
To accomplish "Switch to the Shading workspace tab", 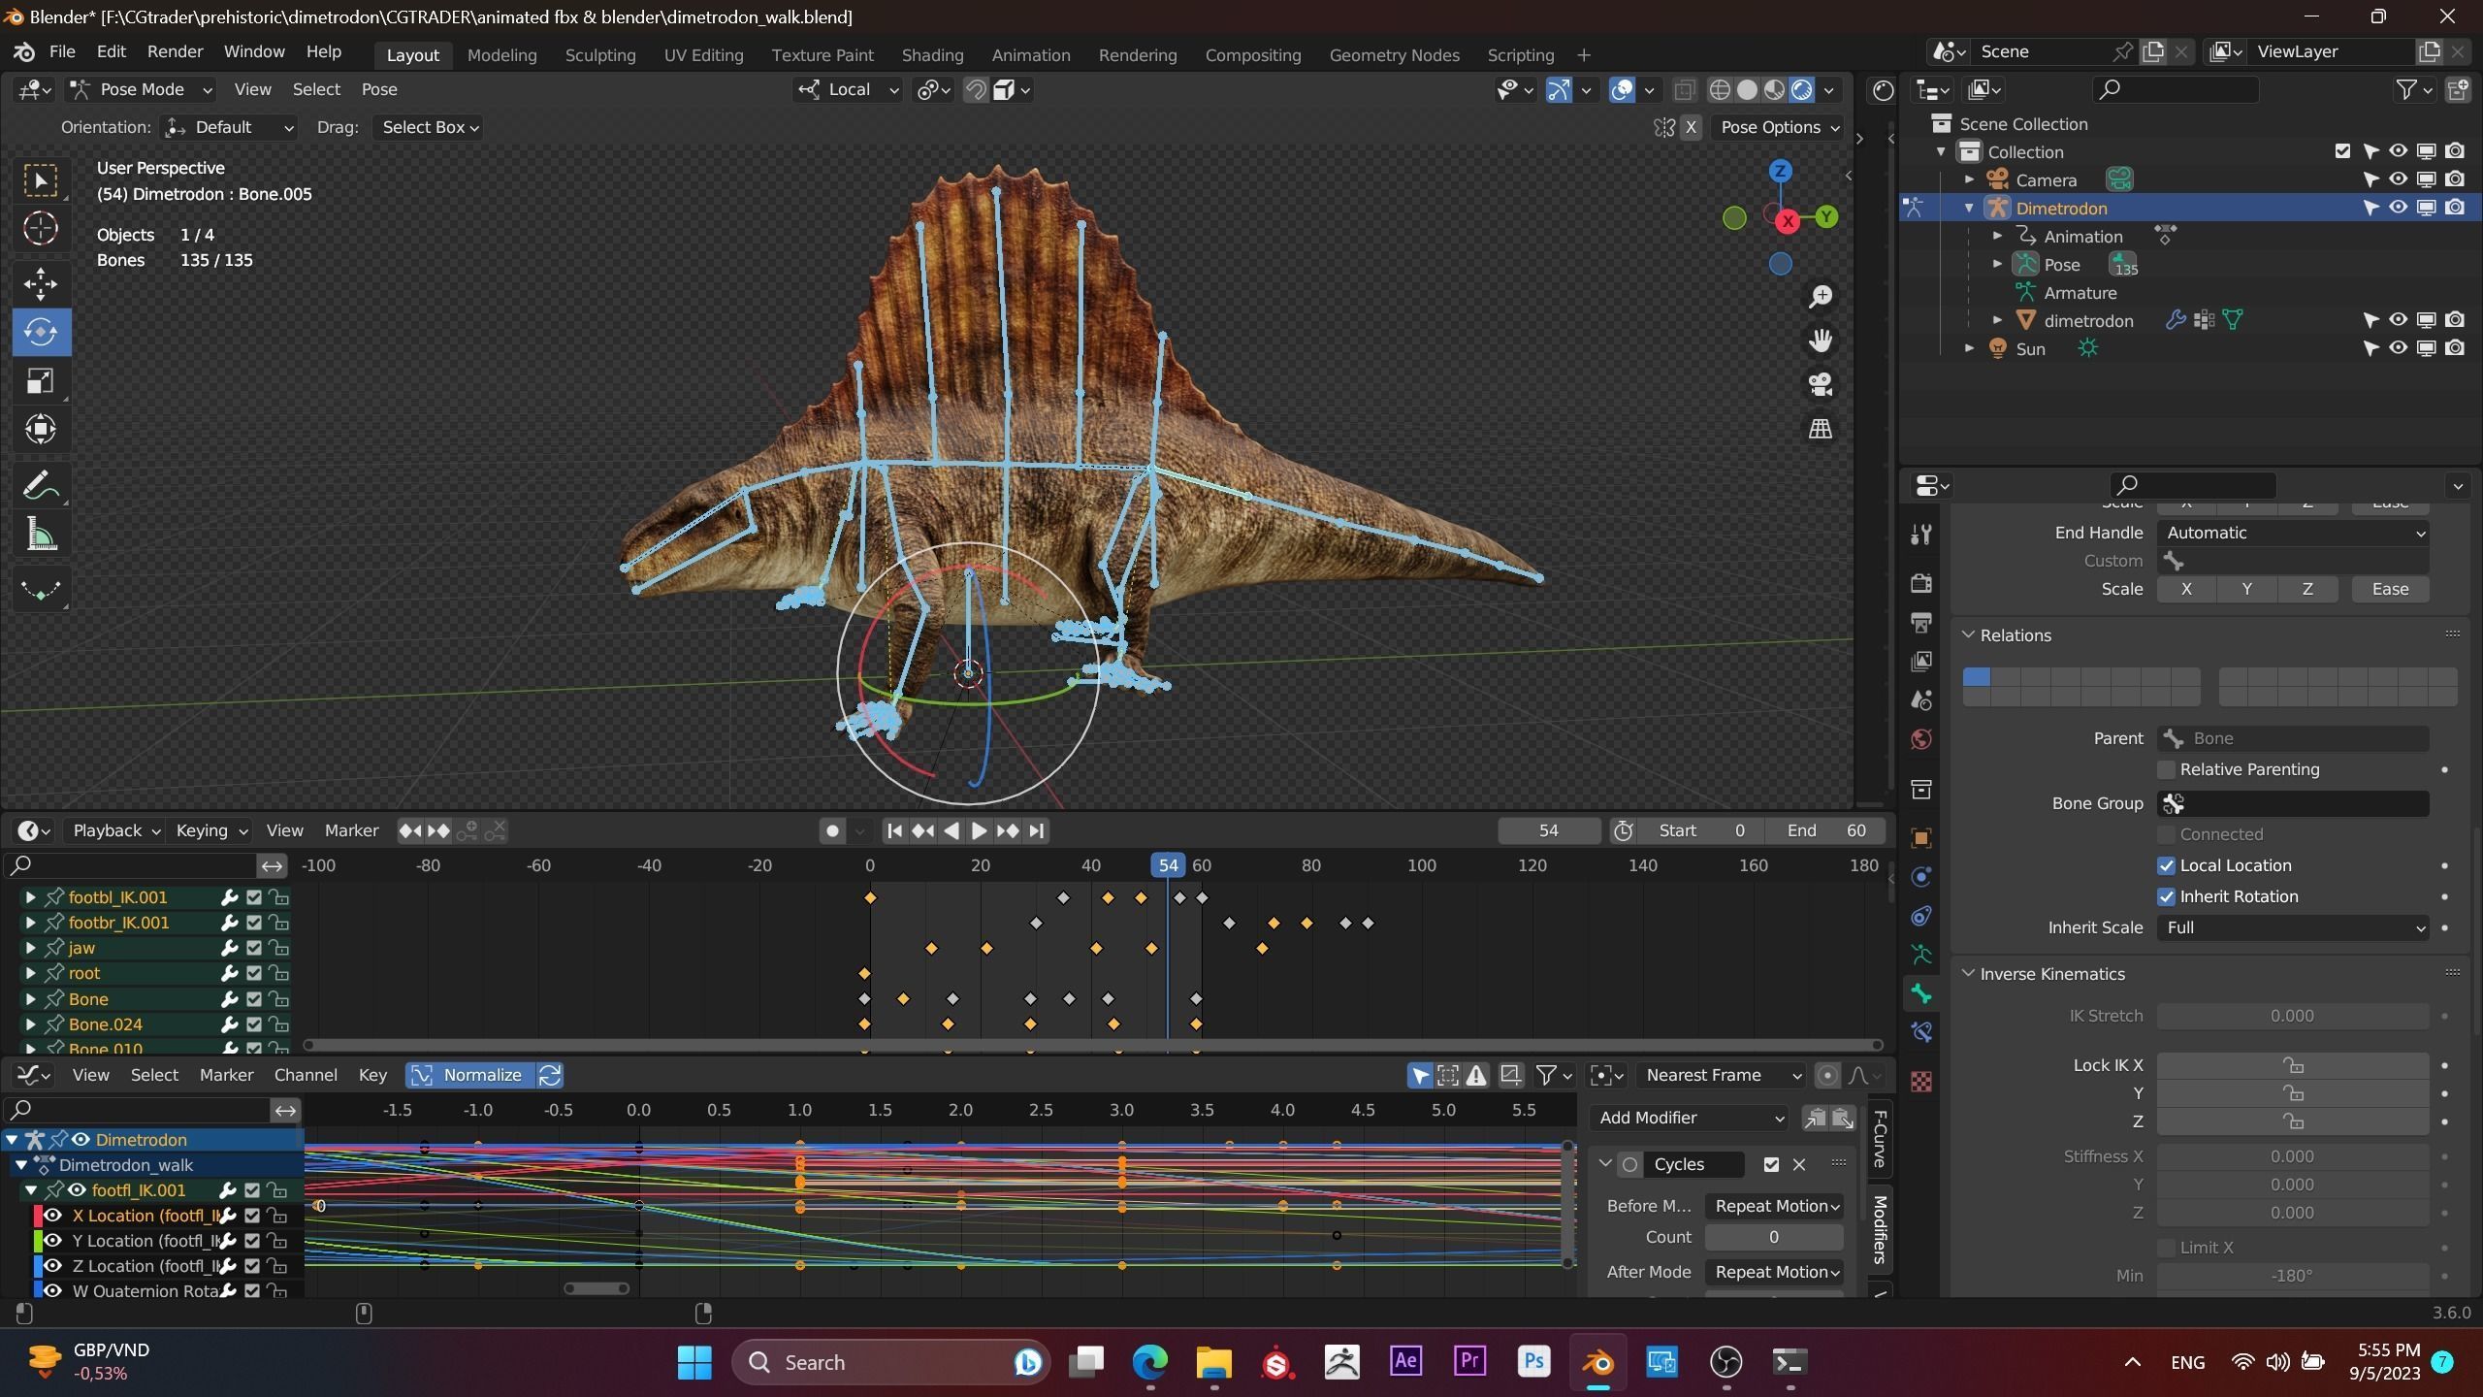I will pos(932,55).
